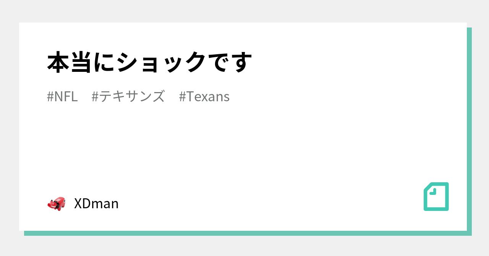489x256 pixels.
Task: Open the XDman author name
Action: [96, 204]
